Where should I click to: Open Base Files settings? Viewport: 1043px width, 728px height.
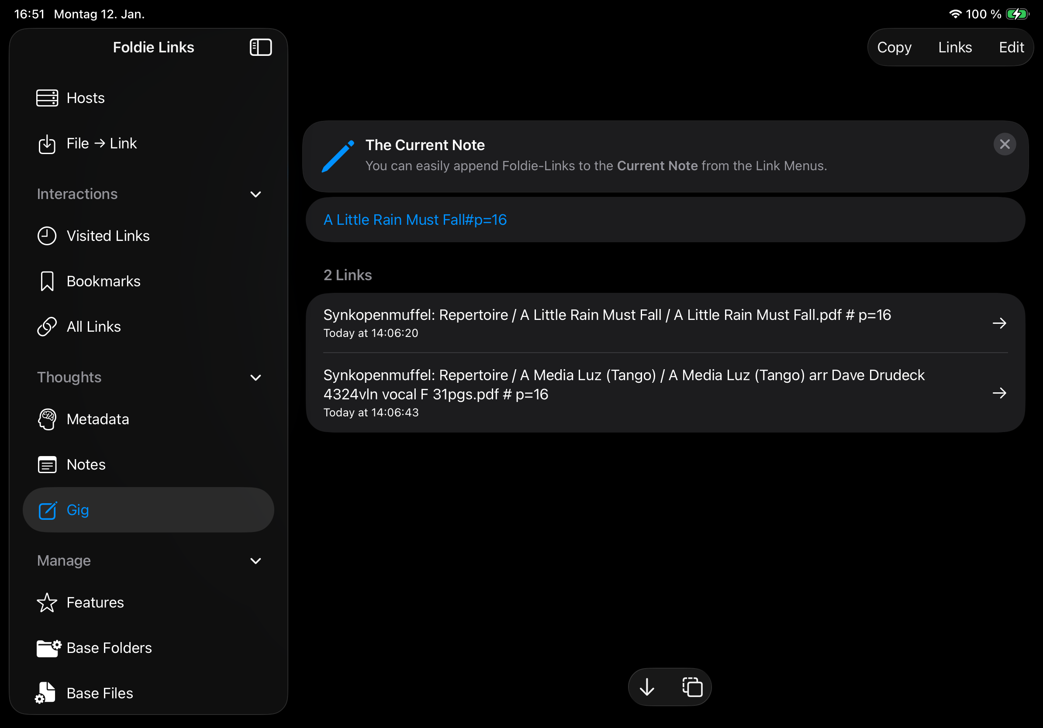[x=100, y=694]
